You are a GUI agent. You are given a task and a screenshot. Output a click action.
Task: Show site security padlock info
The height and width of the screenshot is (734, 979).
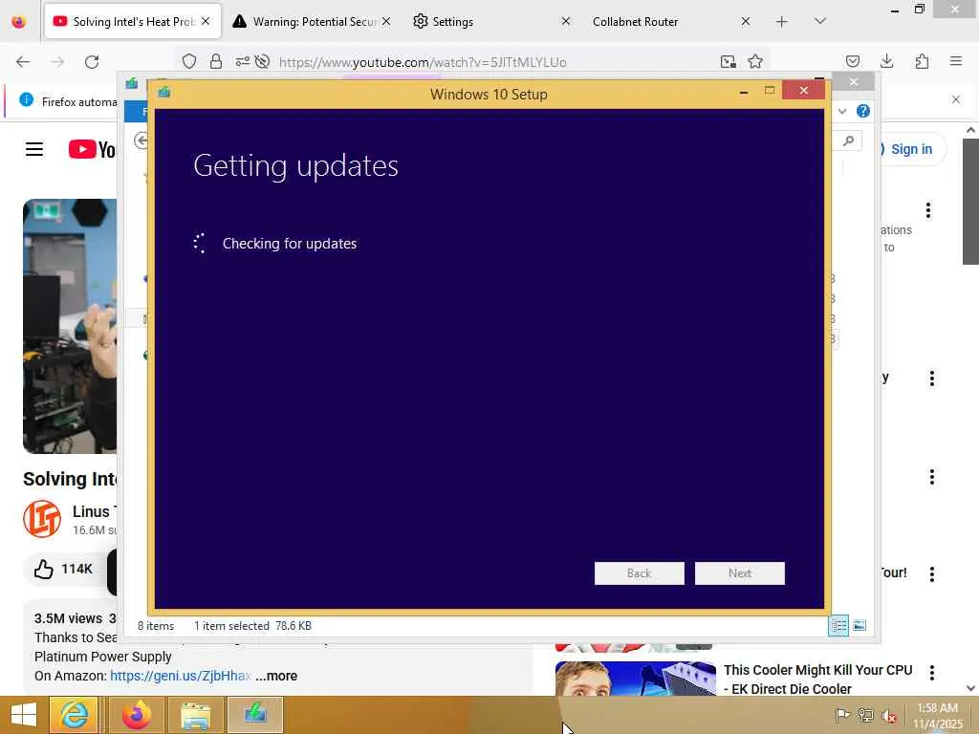coord(216,61)
